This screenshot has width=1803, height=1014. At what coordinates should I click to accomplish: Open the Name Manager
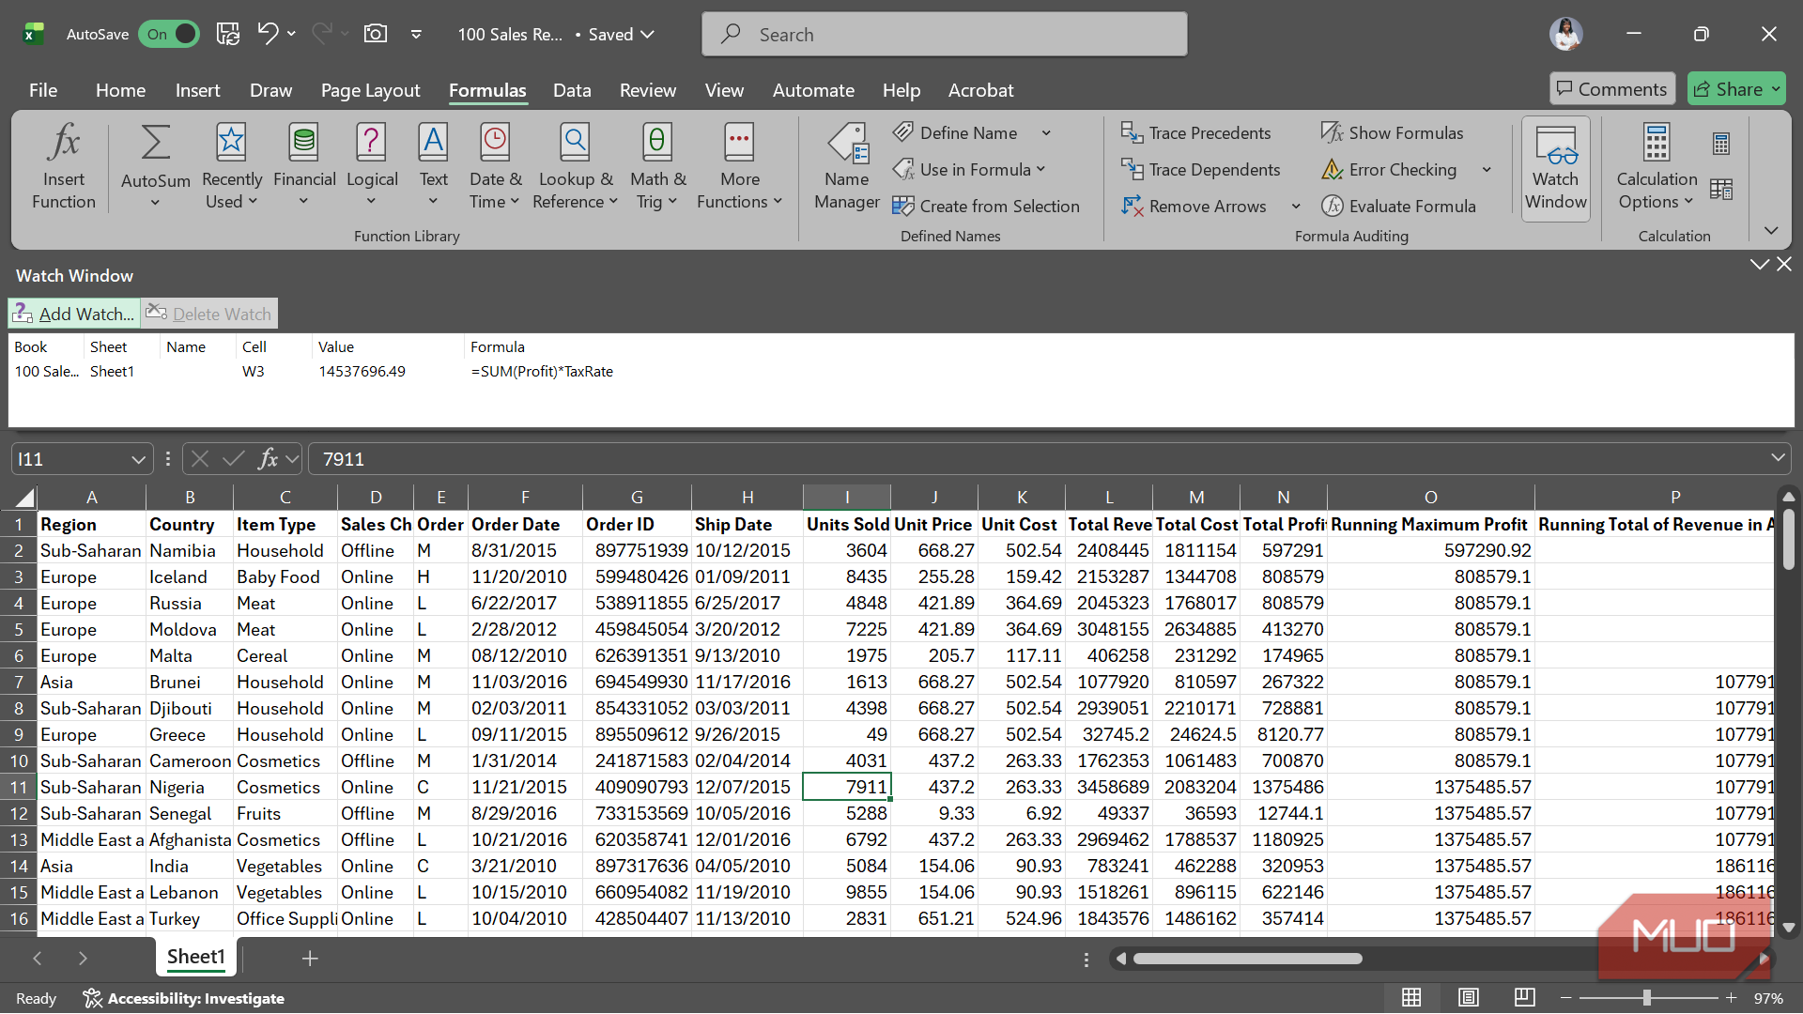point(847,167)
